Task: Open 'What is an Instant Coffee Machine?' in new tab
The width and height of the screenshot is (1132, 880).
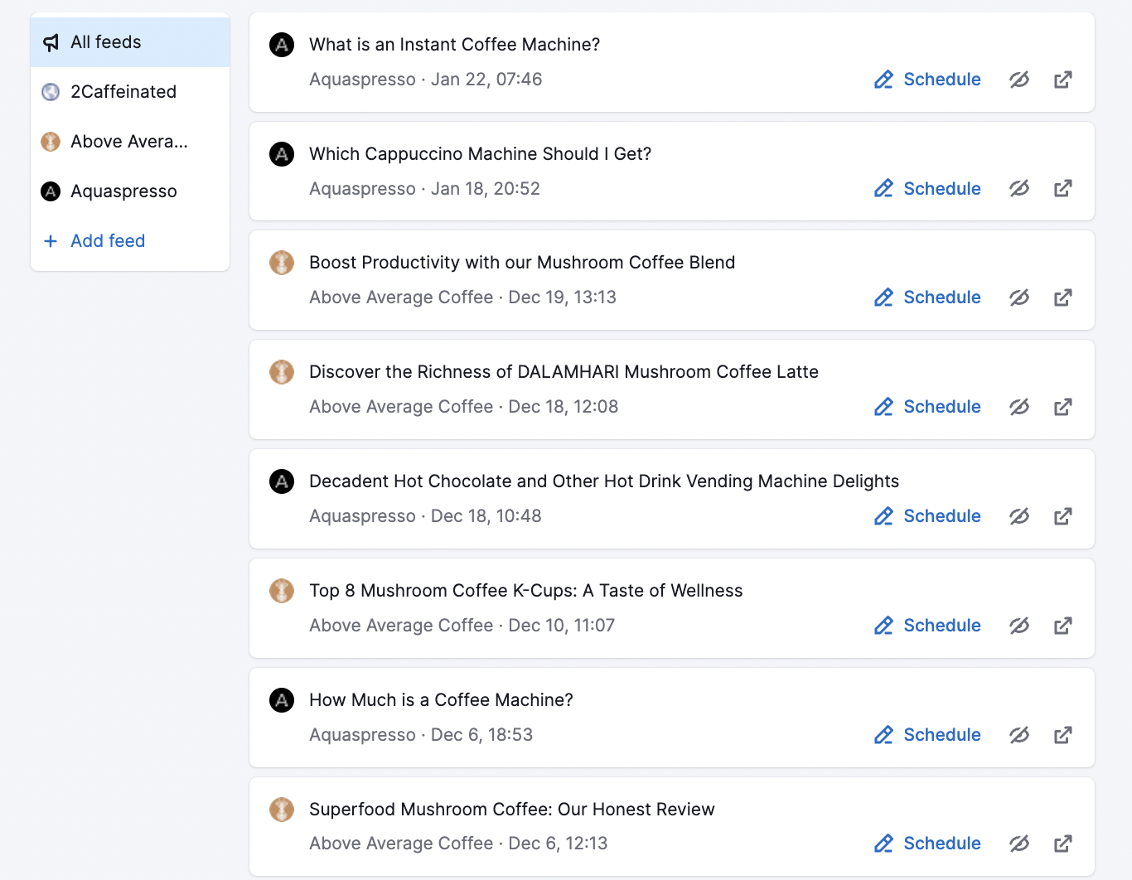Action: pyautogui.click(x=1062, y=80)
